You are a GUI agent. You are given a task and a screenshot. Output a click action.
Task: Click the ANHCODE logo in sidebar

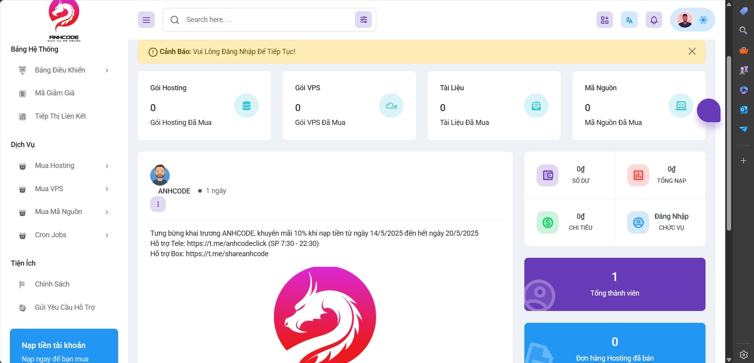coord(64,20)
